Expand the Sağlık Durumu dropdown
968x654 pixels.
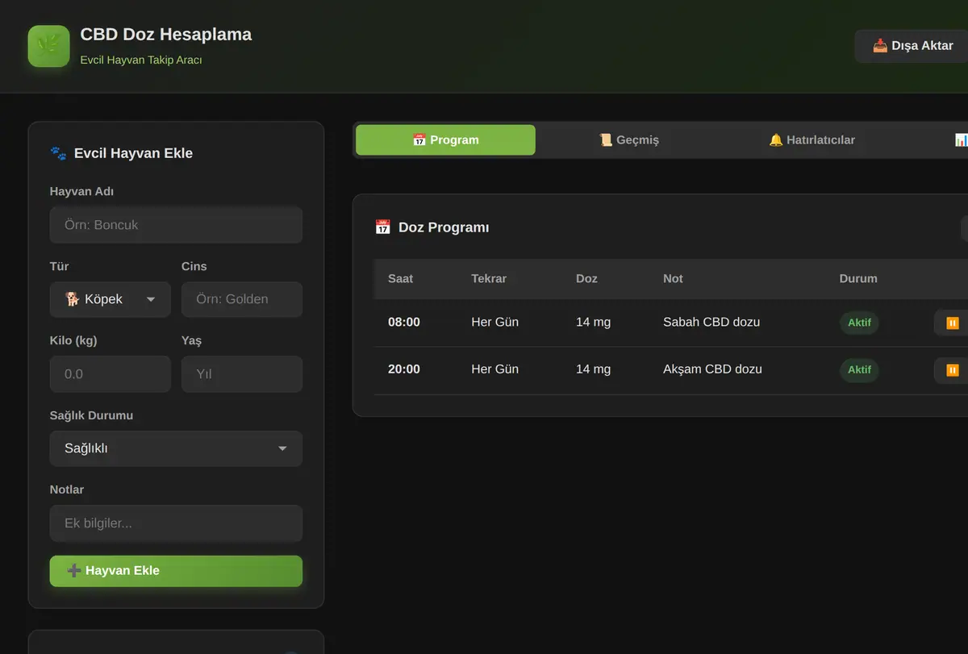click(176, 448)
